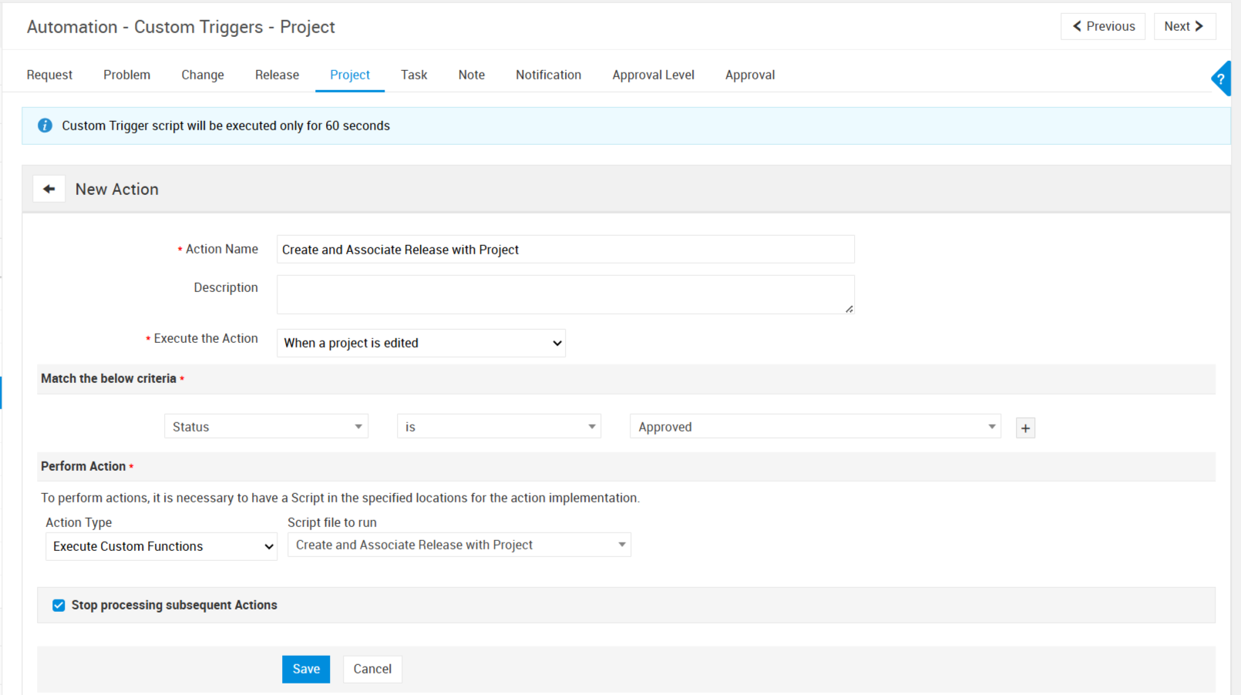The width and height of the screenshot is (1241, 695).
Task: Open Script file to run dropdown
Action: click(459, 545)
